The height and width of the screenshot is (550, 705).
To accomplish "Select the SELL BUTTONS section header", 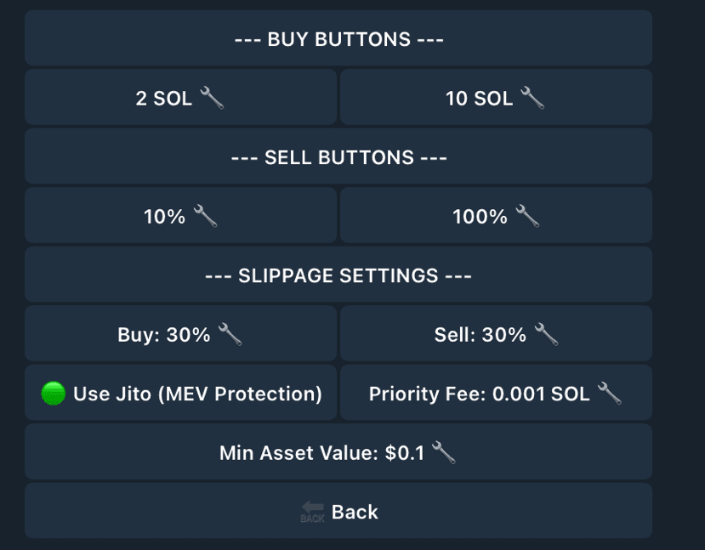I will point(338,157).
